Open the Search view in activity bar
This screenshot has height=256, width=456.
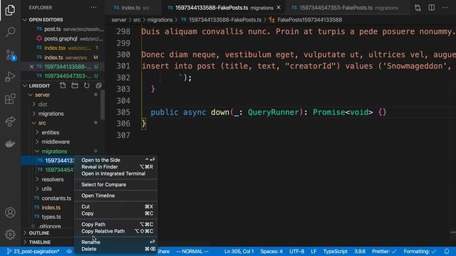click(x=10, y=31)
